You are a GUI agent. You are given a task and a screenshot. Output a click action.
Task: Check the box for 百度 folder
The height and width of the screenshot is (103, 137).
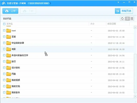(x=4, y=37)
